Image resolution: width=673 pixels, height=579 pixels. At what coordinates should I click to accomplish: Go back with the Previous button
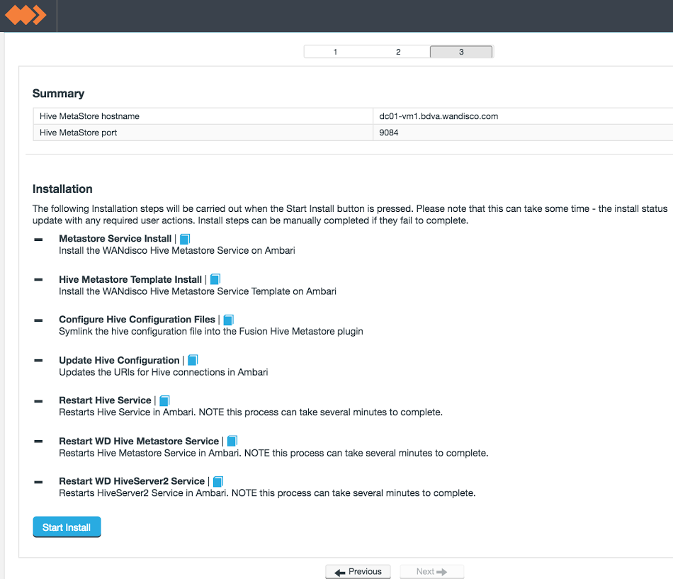tap(358, 572)
